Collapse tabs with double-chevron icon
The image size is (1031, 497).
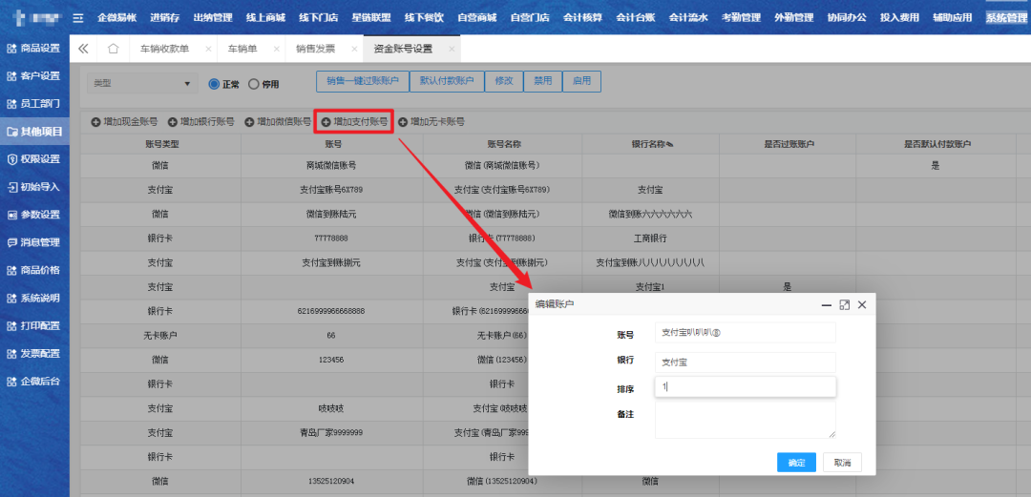(83, 49)
